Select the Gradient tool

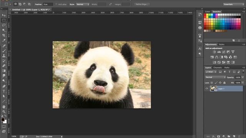(4, 71)
